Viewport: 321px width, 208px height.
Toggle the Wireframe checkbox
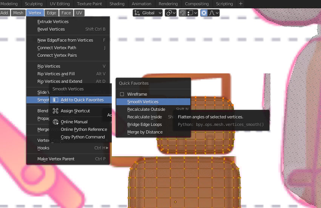click(x=122, y=94)
